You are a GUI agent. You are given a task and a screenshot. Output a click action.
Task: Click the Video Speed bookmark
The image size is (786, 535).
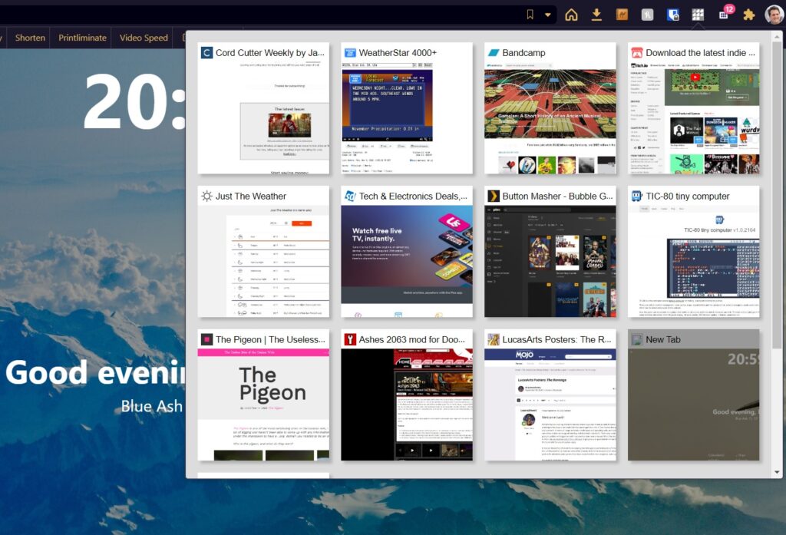coord(144,38)
